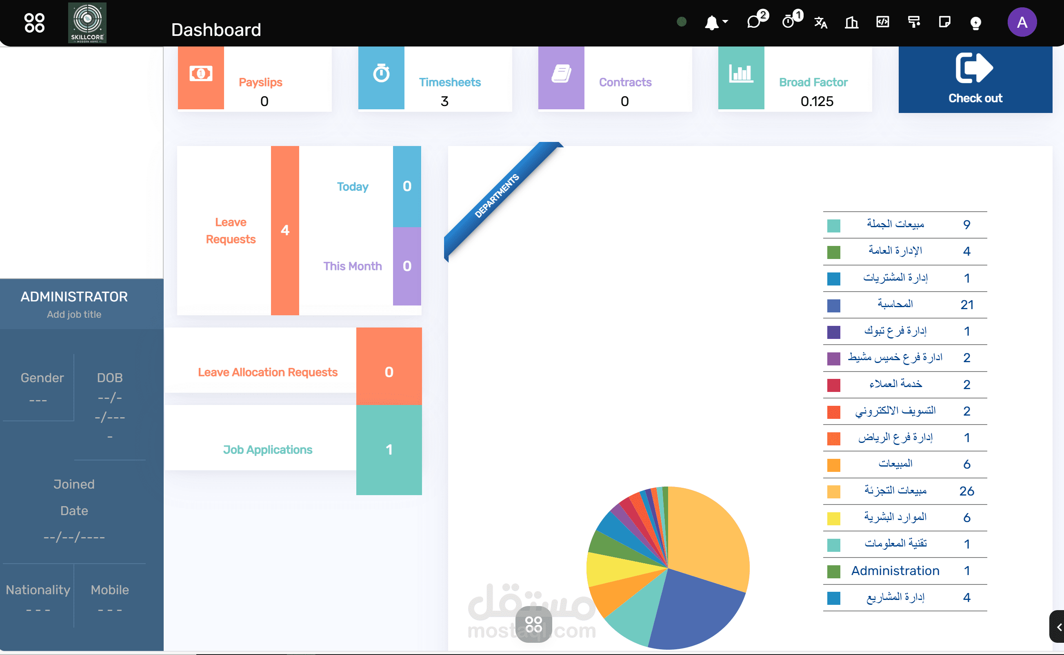Click Add job title text
1064x655 pixels.
pyautogui.click(x=74, y=314)
